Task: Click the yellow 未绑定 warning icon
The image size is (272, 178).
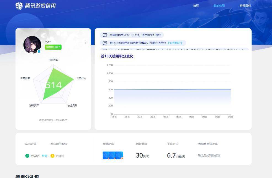Action: (52, 156)
